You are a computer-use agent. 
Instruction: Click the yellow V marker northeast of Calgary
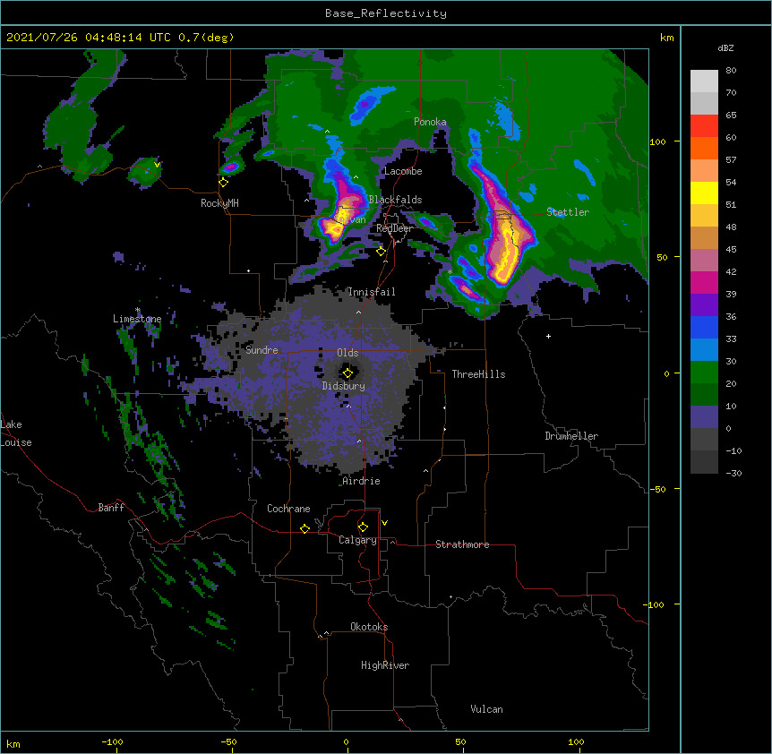coord(384,523)
